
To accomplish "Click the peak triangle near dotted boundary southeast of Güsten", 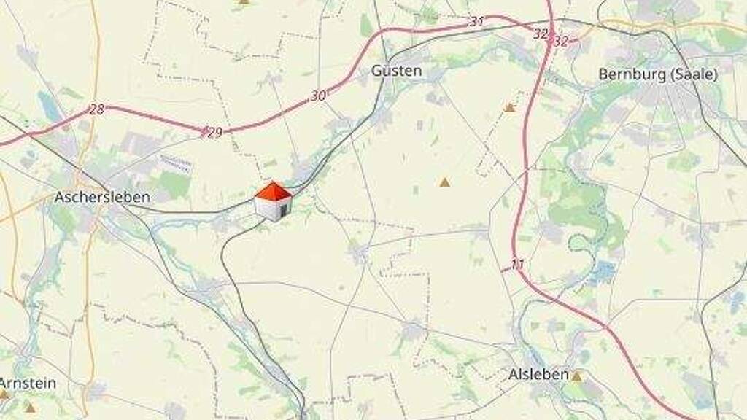I will coord(509,108).
